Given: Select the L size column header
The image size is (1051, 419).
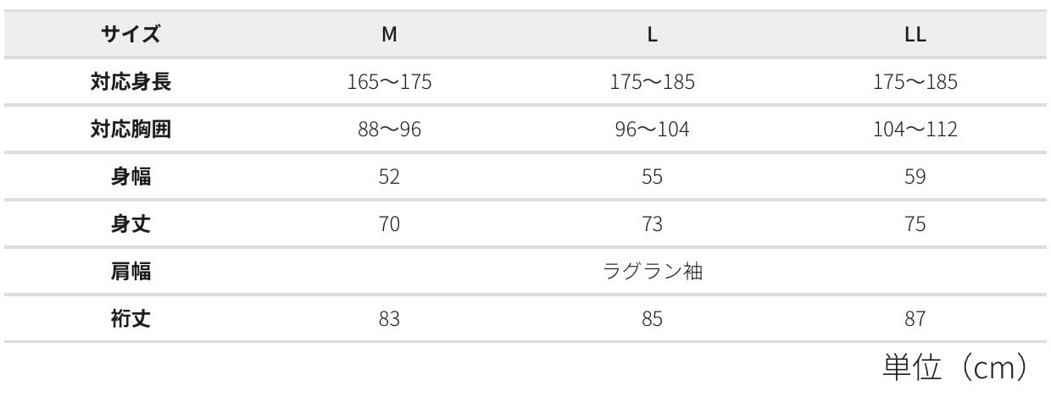Looking at the screenshot, I should click(x=652, y=35).
